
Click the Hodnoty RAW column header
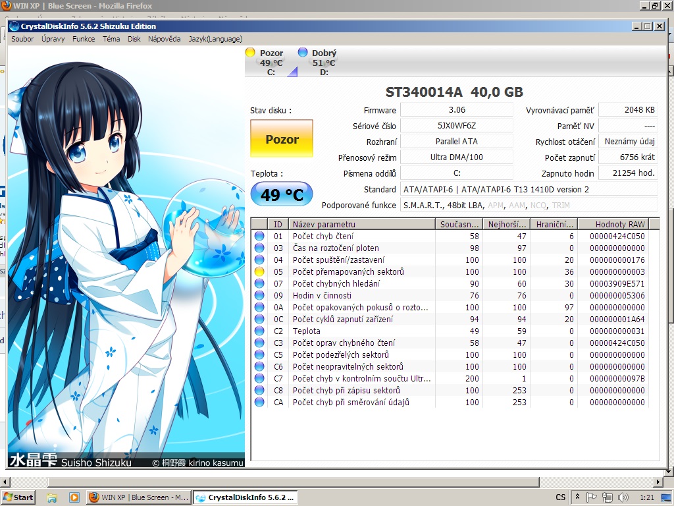613,224
